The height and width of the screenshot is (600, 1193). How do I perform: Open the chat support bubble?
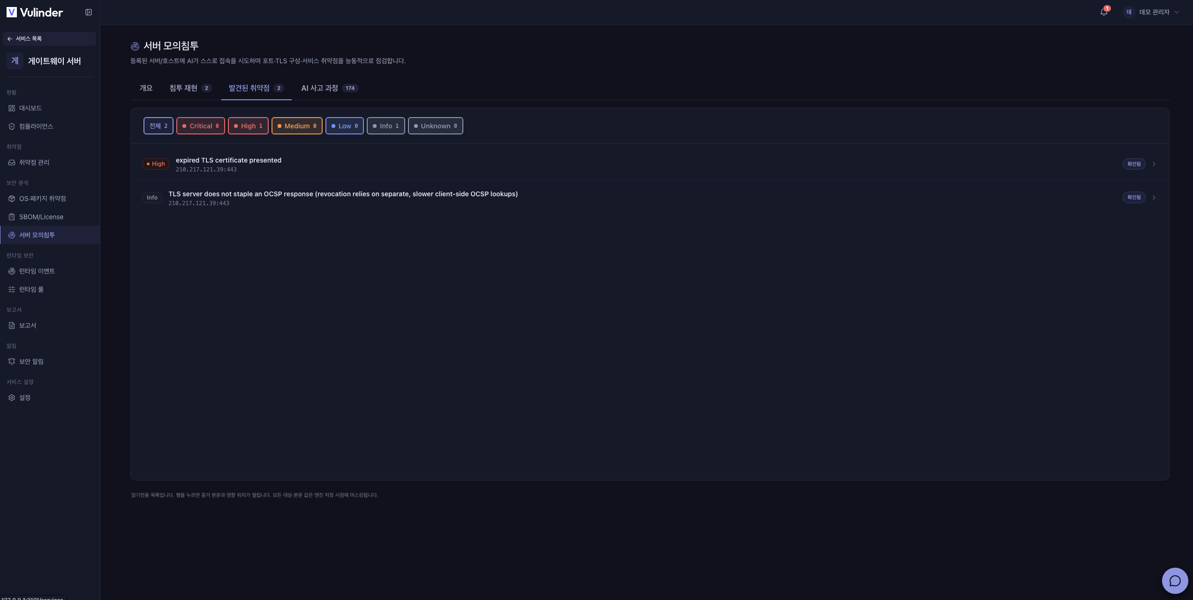pyautogui.click(x=1175, y=581)
